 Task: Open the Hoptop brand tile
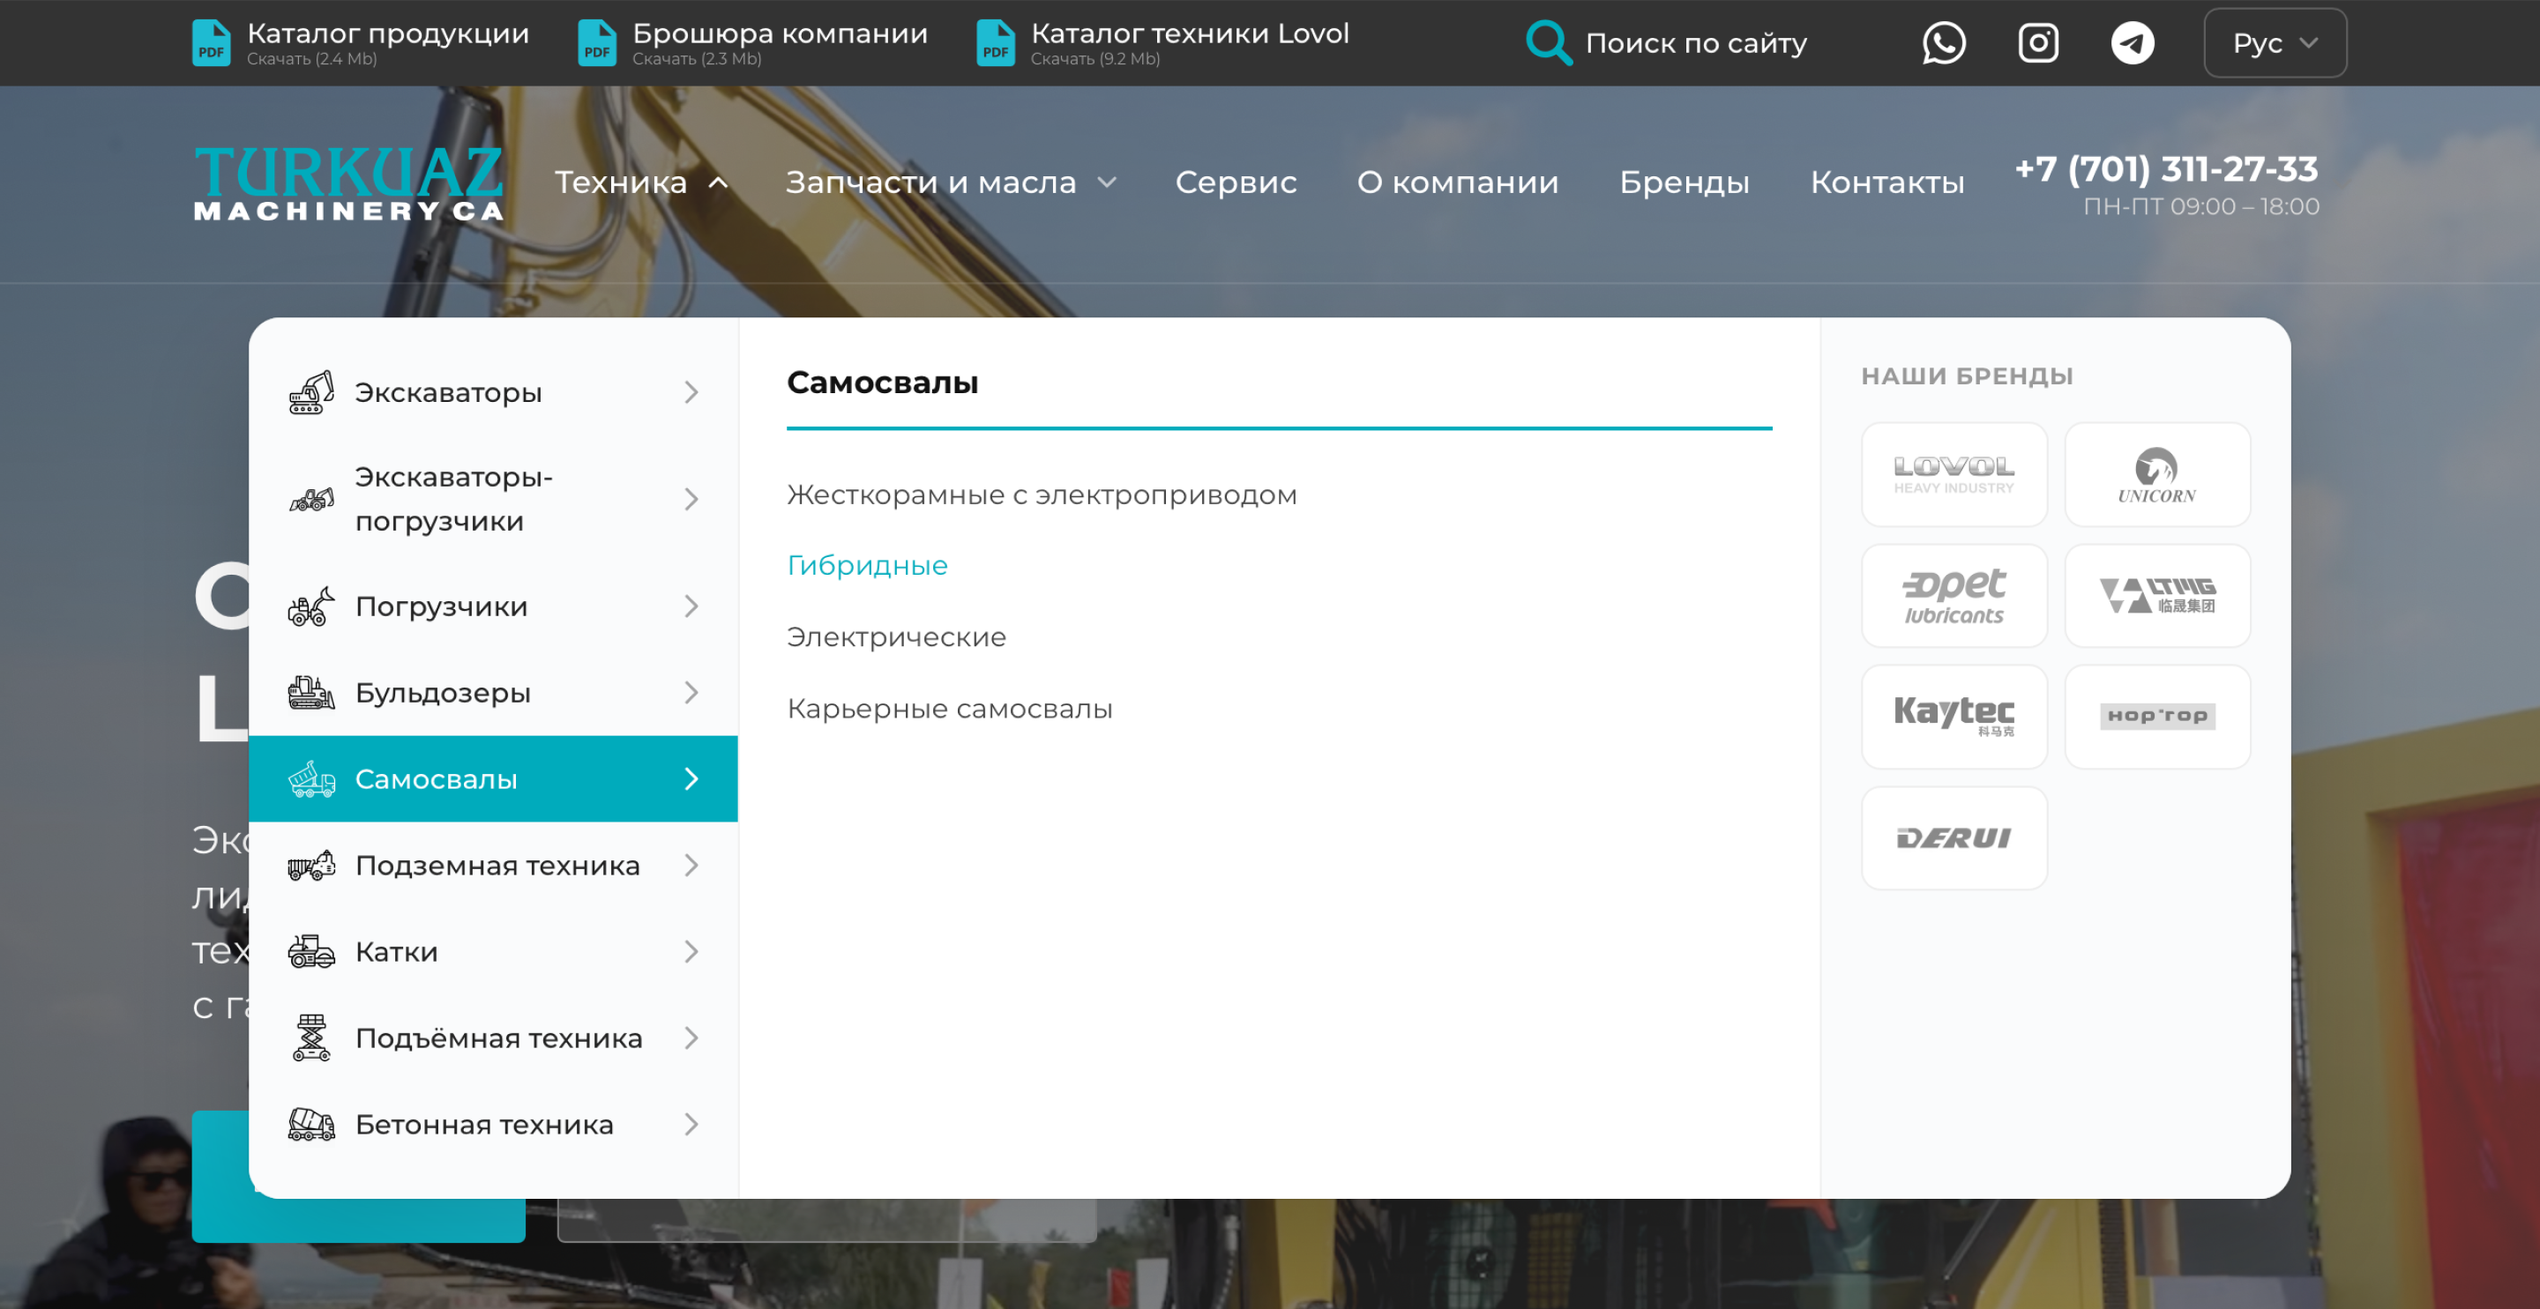click(x=2156, y=717)
